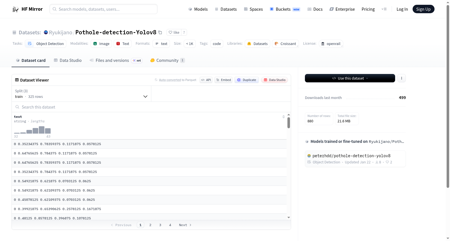
Task: Copy dataset name with the copy icon
Action: coord(160,32)
